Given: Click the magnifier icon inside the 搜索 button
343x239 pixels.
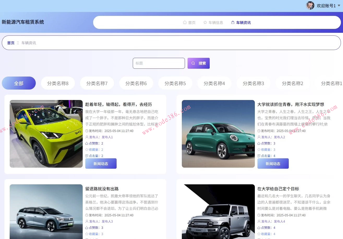Looking at the screenshot, I should click(x=193, y=63).
